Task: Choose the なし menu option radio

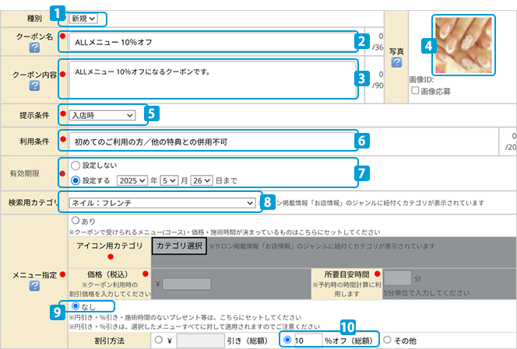Action: 76,306
